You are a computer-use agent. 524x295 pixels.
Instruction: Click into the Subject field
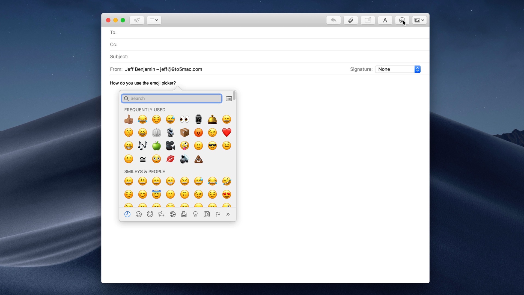pyautogui.click(x=273, y=57)
